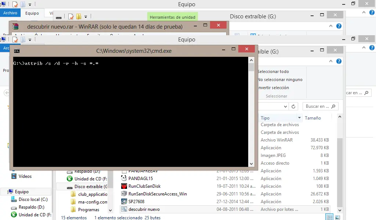Switch to large icons view
Screen dimensions: 376x220
click(x=338, y=217)
